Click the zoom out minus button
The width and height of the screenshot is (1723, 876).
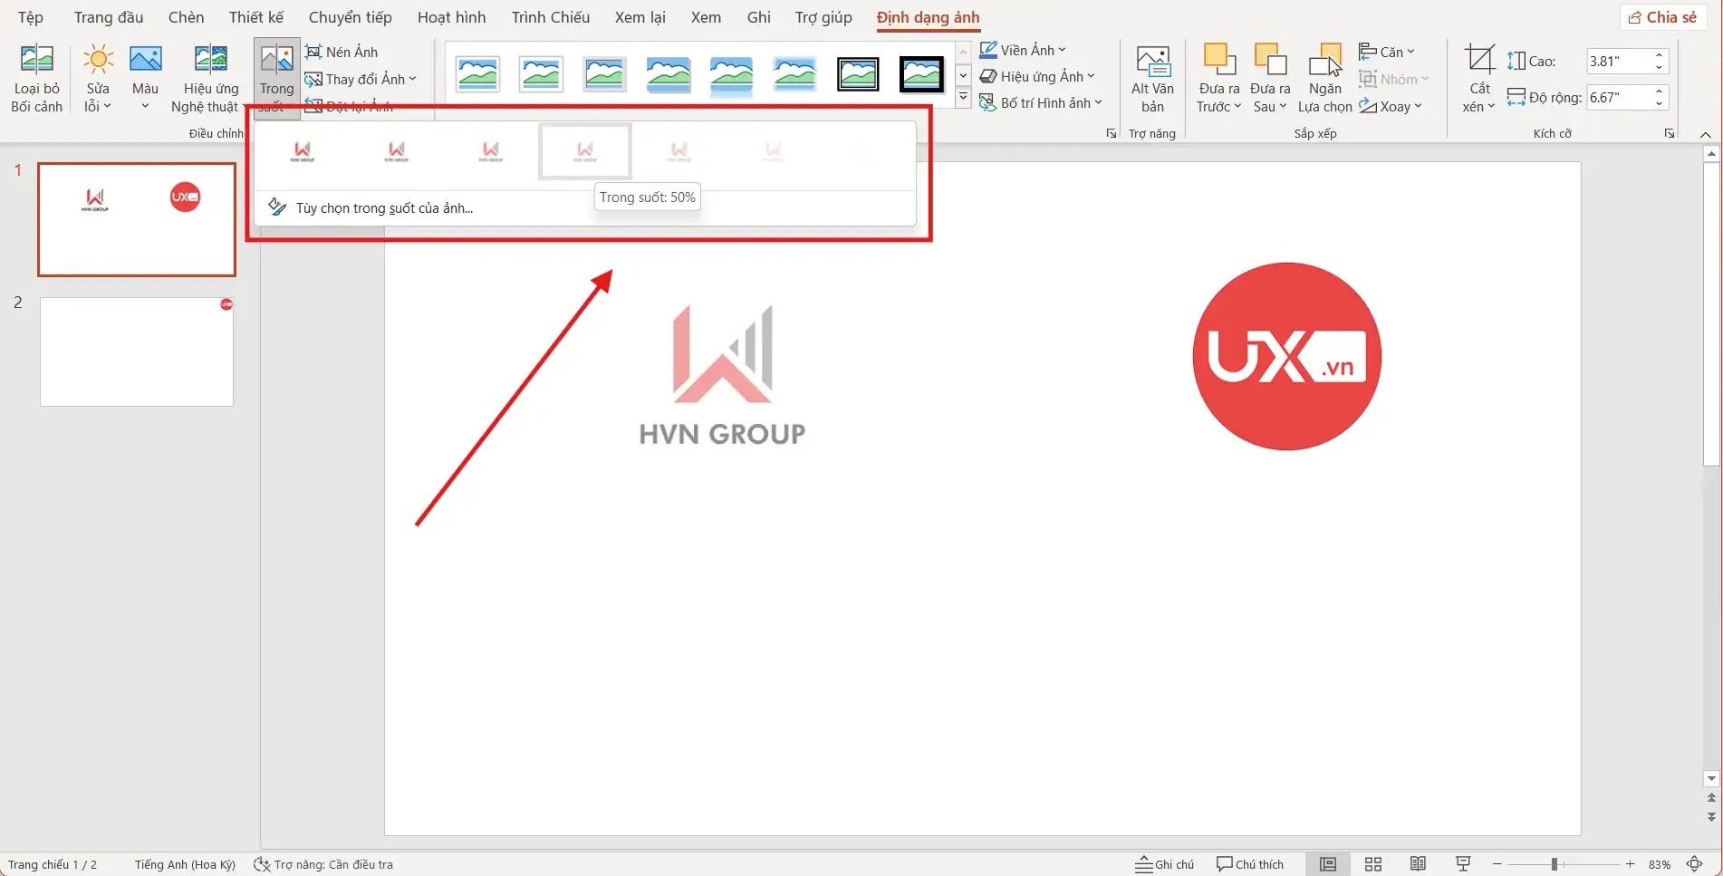click(x=1497, y=864)
